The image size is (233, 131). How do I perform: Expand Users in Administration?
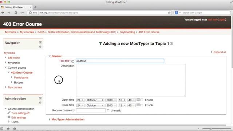[x=9, y=122]
